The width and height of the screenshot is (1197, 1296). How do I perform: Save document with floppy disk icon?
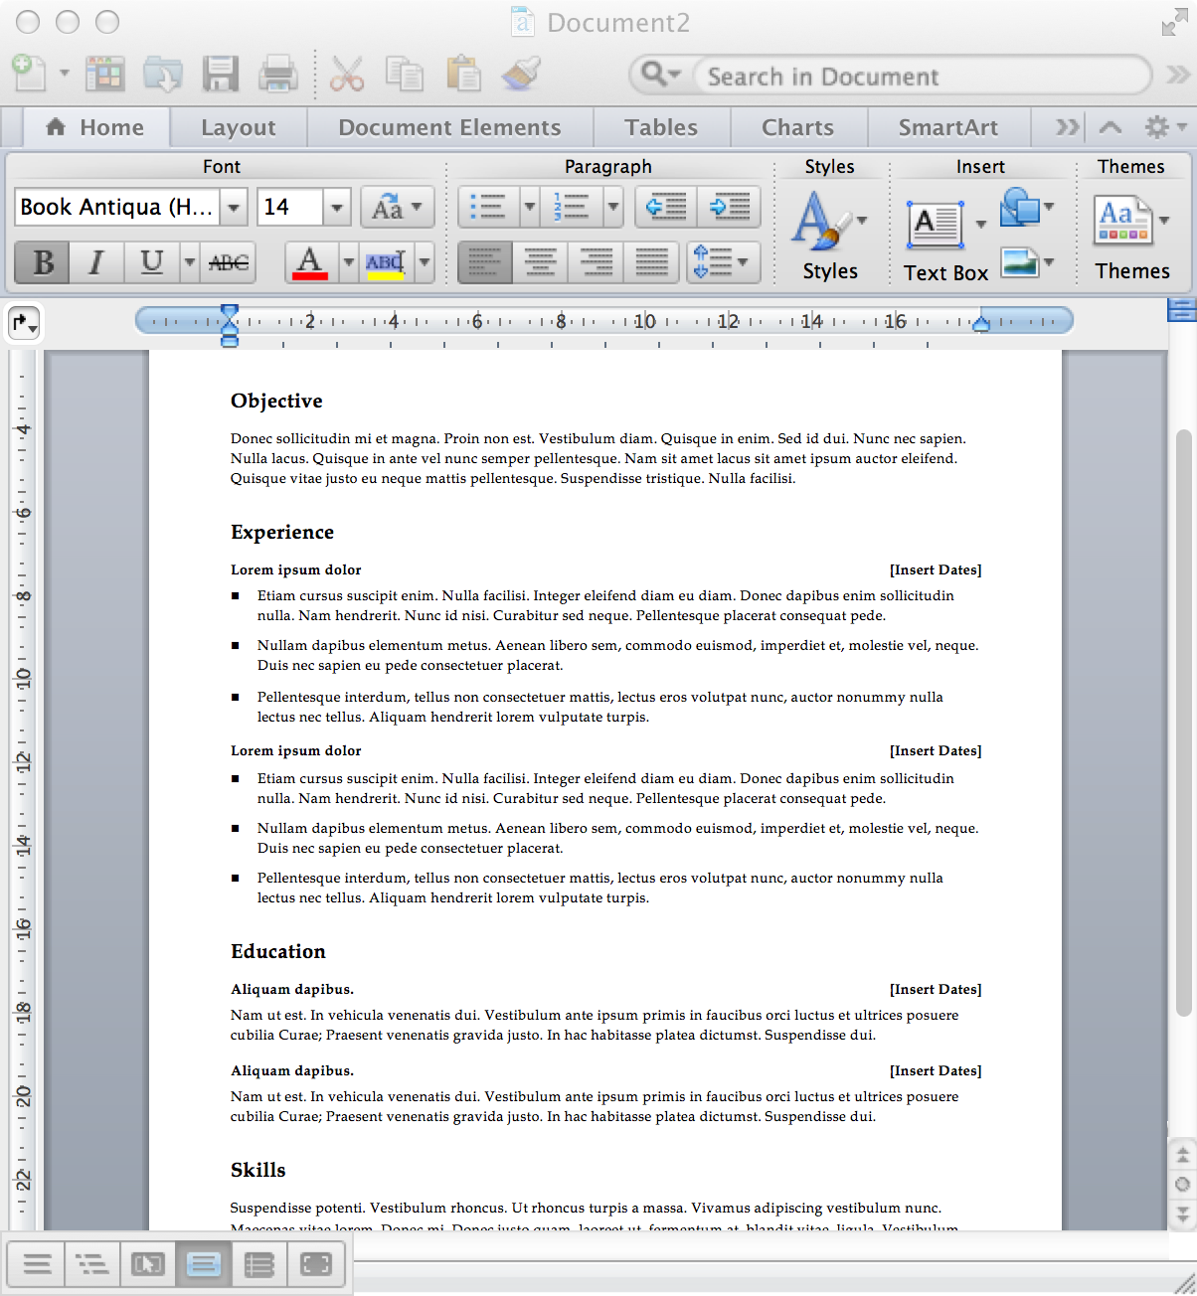point(220,74)
